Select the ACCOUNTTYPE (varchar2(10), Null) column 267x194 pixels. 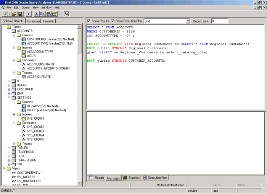point(50,43)
